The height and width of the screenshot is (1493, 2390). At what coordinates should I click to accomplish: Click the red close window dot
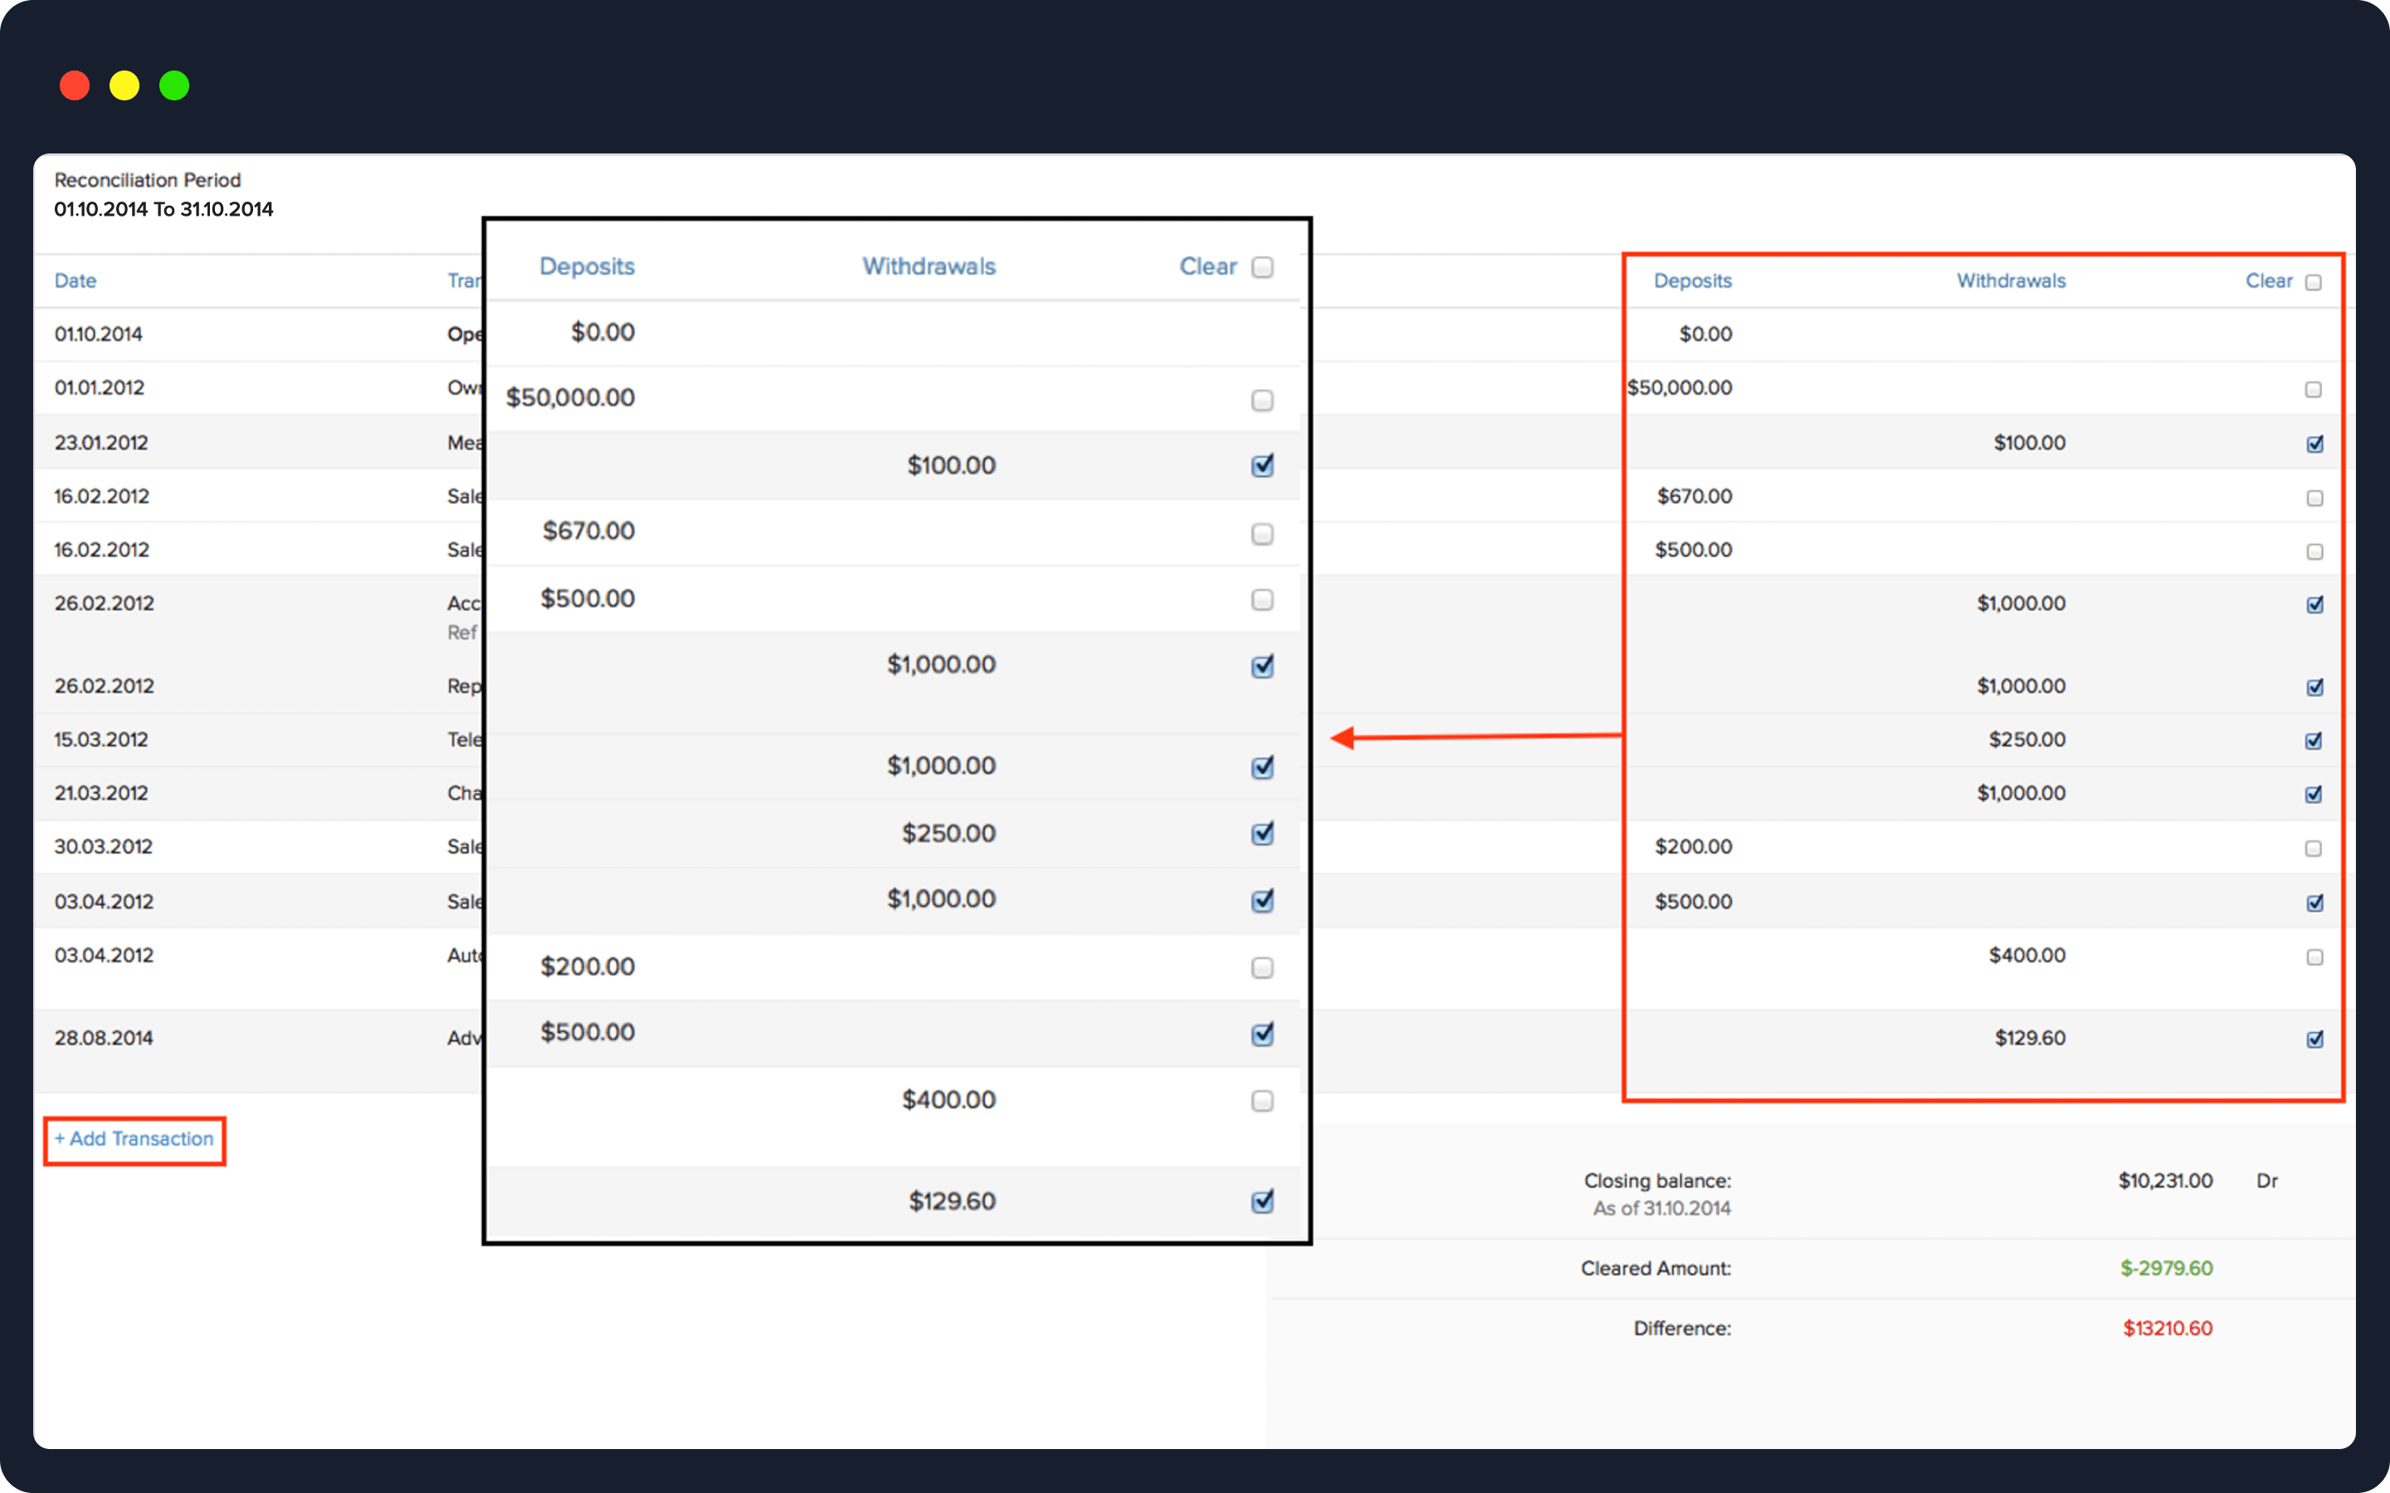pos(74,86)
